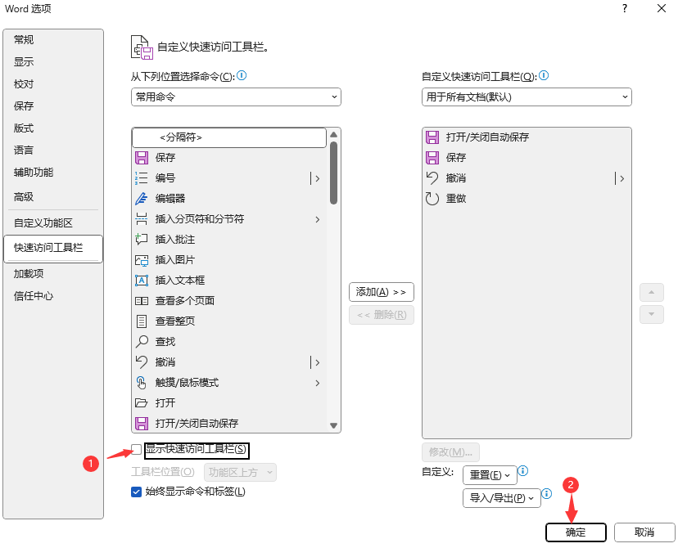Uncheck 始终显示命令和标签 checkbox
This screenshot has width=678, height=548.
click(137, 492)
